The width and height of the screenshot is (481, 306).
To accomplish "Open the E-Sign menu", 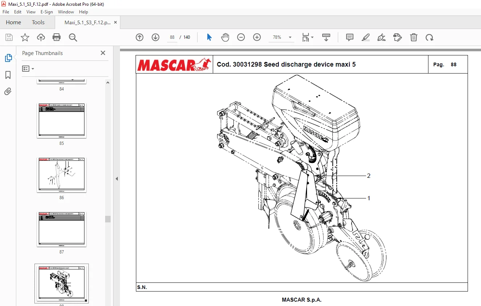I will click(x=47, y=12).
